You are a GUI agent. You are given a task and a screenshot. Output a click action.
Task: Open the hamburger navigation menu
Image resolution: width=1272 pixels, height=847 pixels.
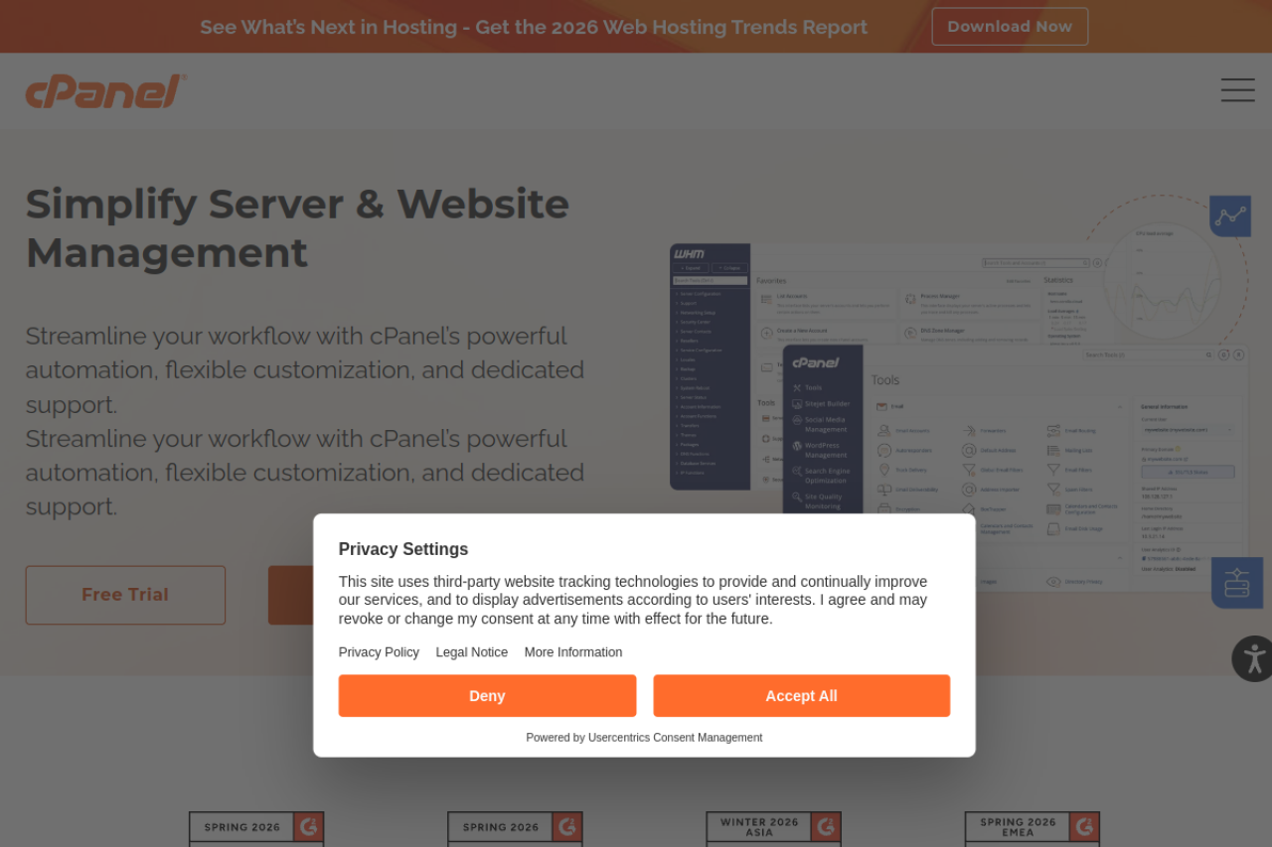[1237, 90]
